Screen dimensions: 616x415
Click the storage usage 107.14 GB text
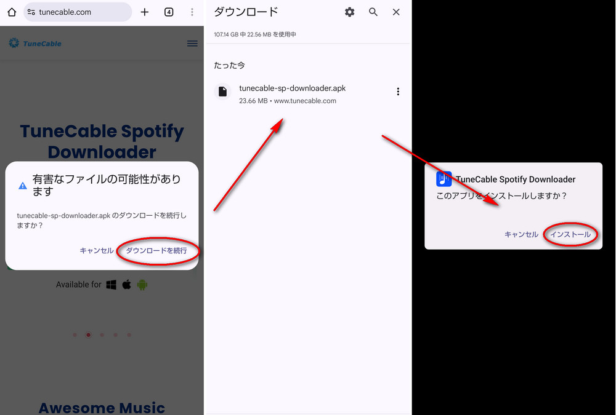click(255, 34)
